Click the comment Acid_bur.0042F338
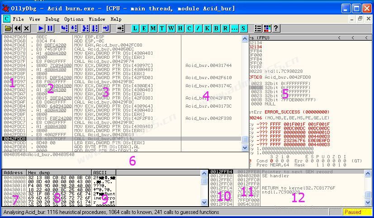 pos(208,118)
